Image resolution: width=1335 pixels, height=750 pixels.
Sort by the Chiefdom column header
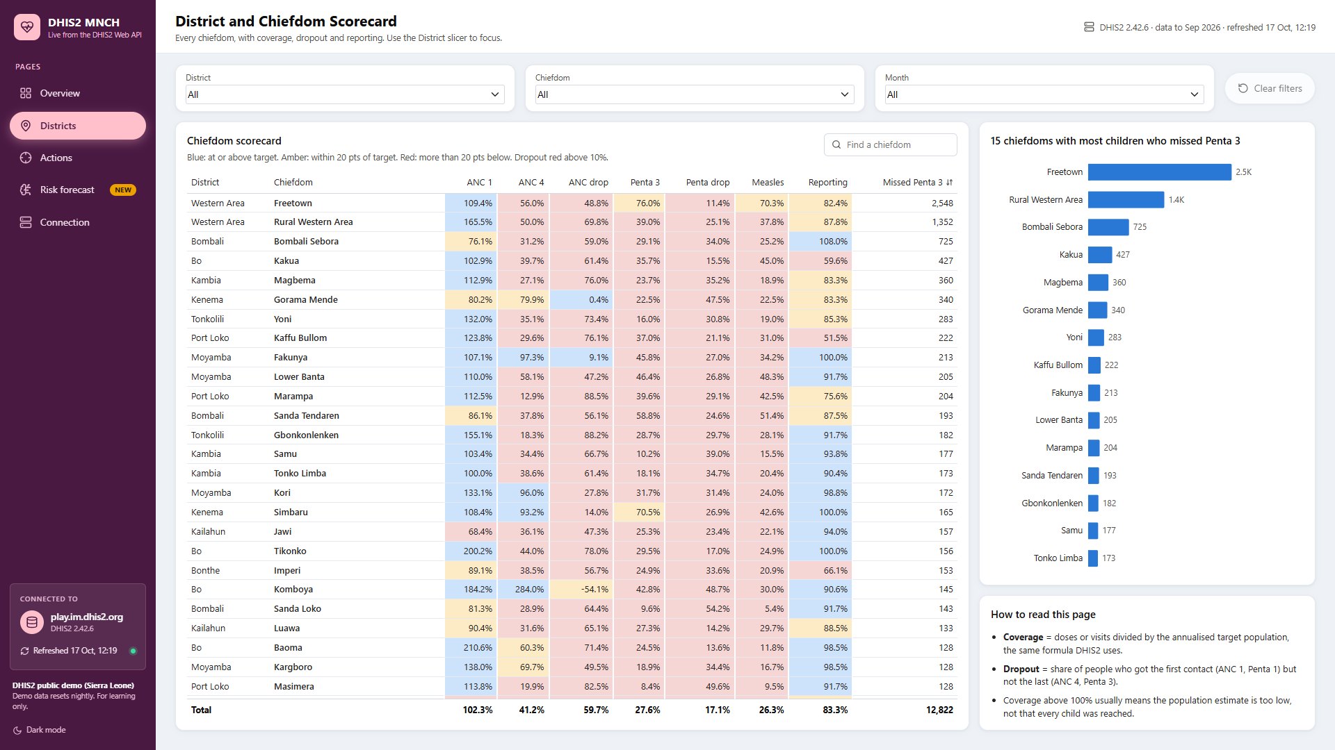click(293, 183)
